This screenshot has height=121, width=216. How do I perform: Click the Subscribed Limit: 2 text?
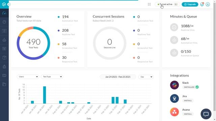tap(103, 21)
